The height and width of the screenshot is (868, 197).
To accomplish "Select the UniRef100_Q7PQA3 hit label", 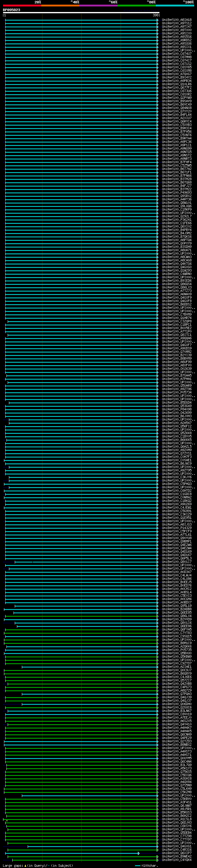I will pyautogui.click(x=177, y=694).
